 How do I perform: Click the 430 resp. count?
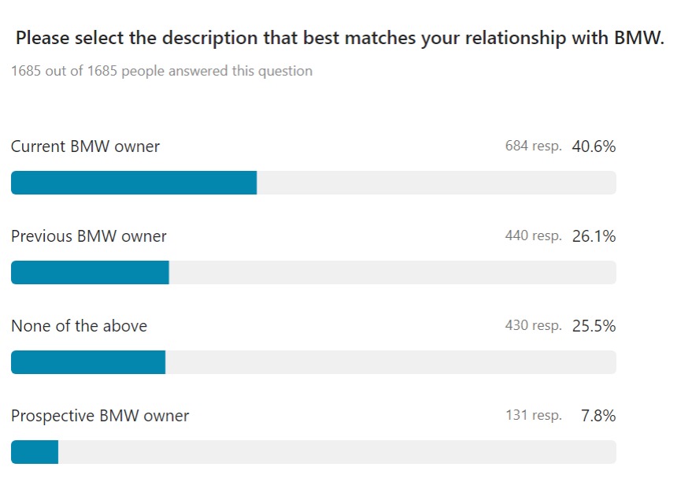533,325
